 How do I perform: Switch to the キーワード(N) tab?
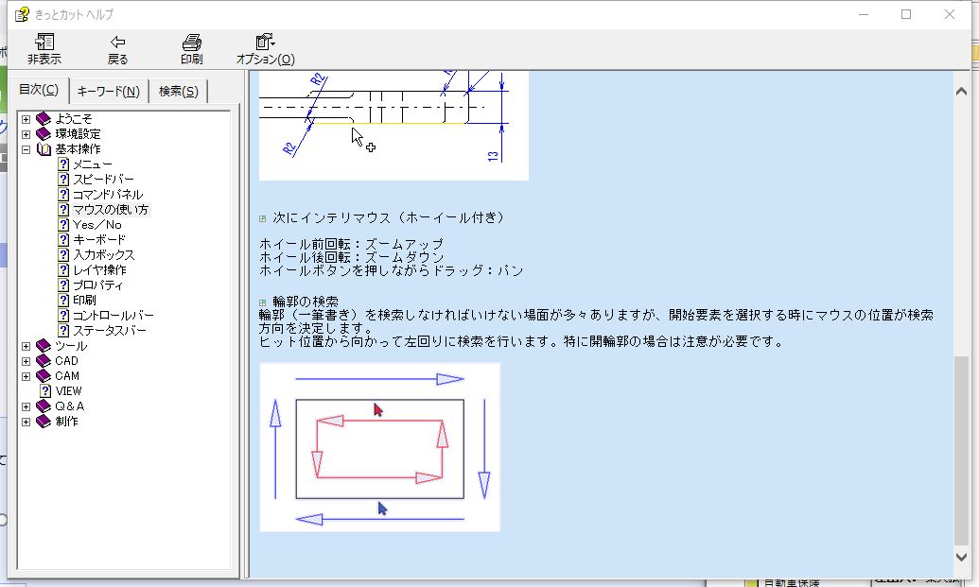(x=109, y=92)
